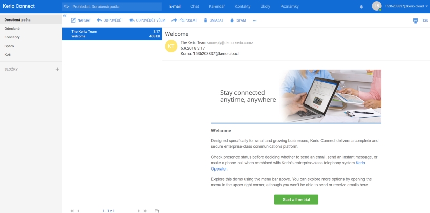Click the user avatar circle in the header
The height and width of the screenshot is (213, 430).
(x=377, y=6)
